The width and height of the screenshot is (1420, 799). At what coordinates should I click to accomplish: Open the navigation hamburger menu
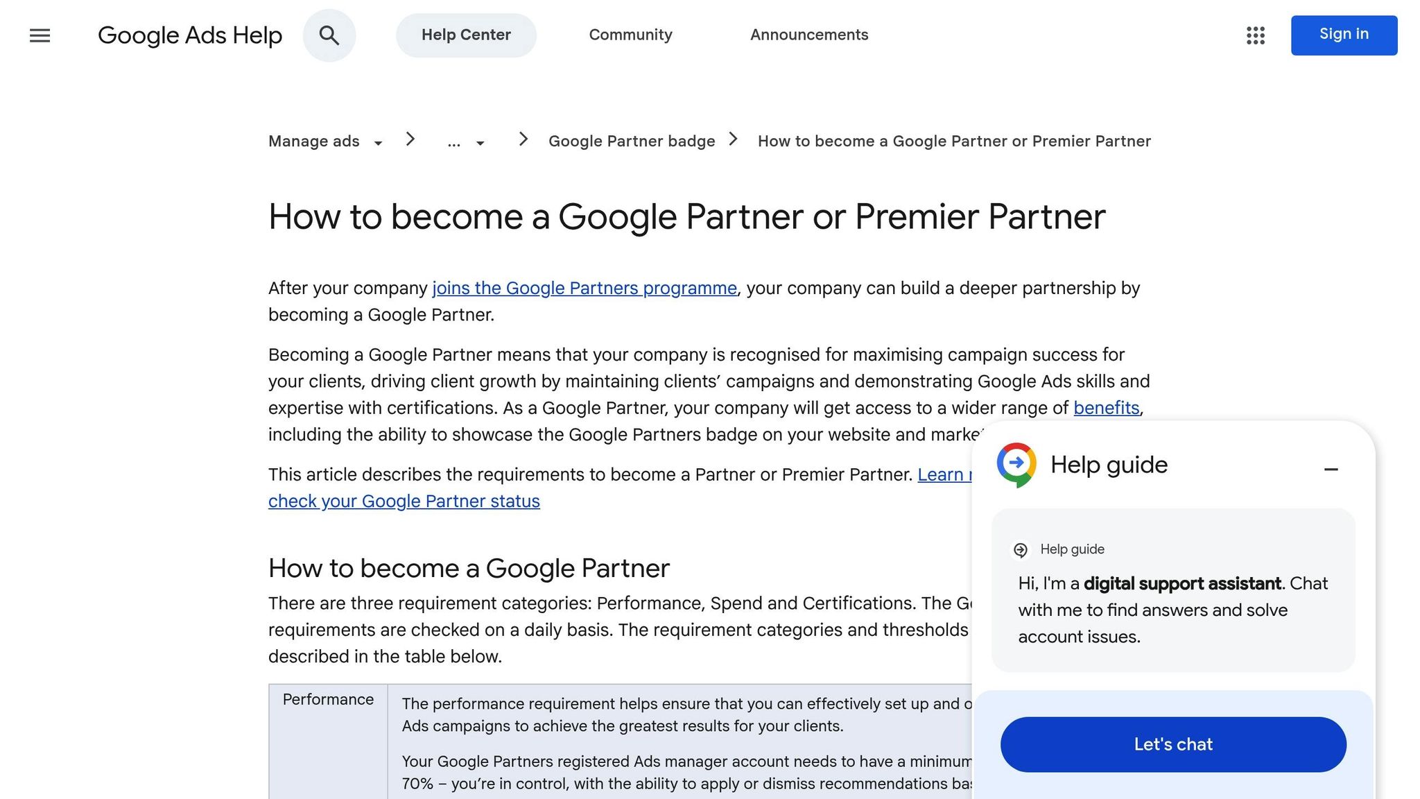click(40, 35)
